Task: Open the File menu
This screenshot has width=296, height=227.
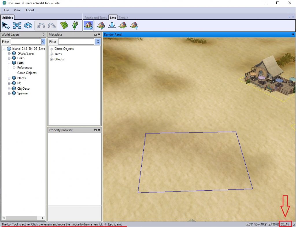Action: click(x=6, y=10)
